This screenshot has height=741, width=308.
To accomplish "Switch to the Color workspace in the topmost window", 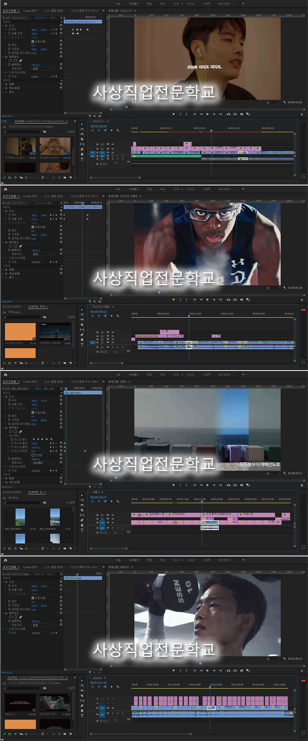I will pyautogui.click(x=163, y=4).
